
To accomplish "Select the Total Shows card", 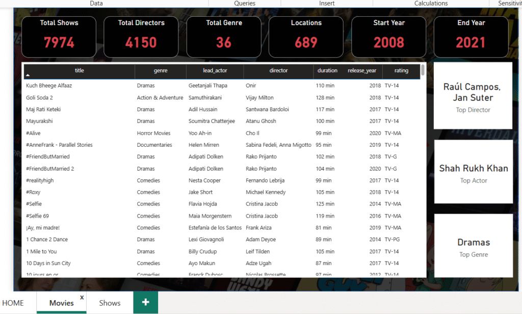I will [59, 37].
